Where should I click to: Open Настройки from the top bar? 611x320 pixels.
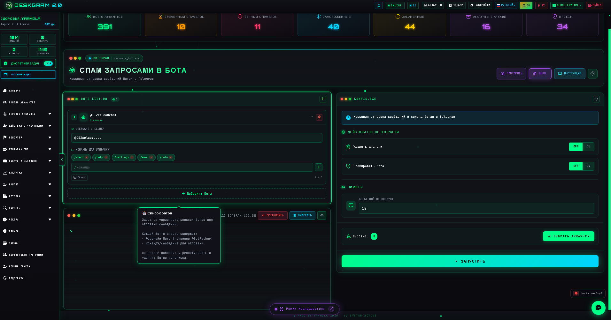pos(480,5)
